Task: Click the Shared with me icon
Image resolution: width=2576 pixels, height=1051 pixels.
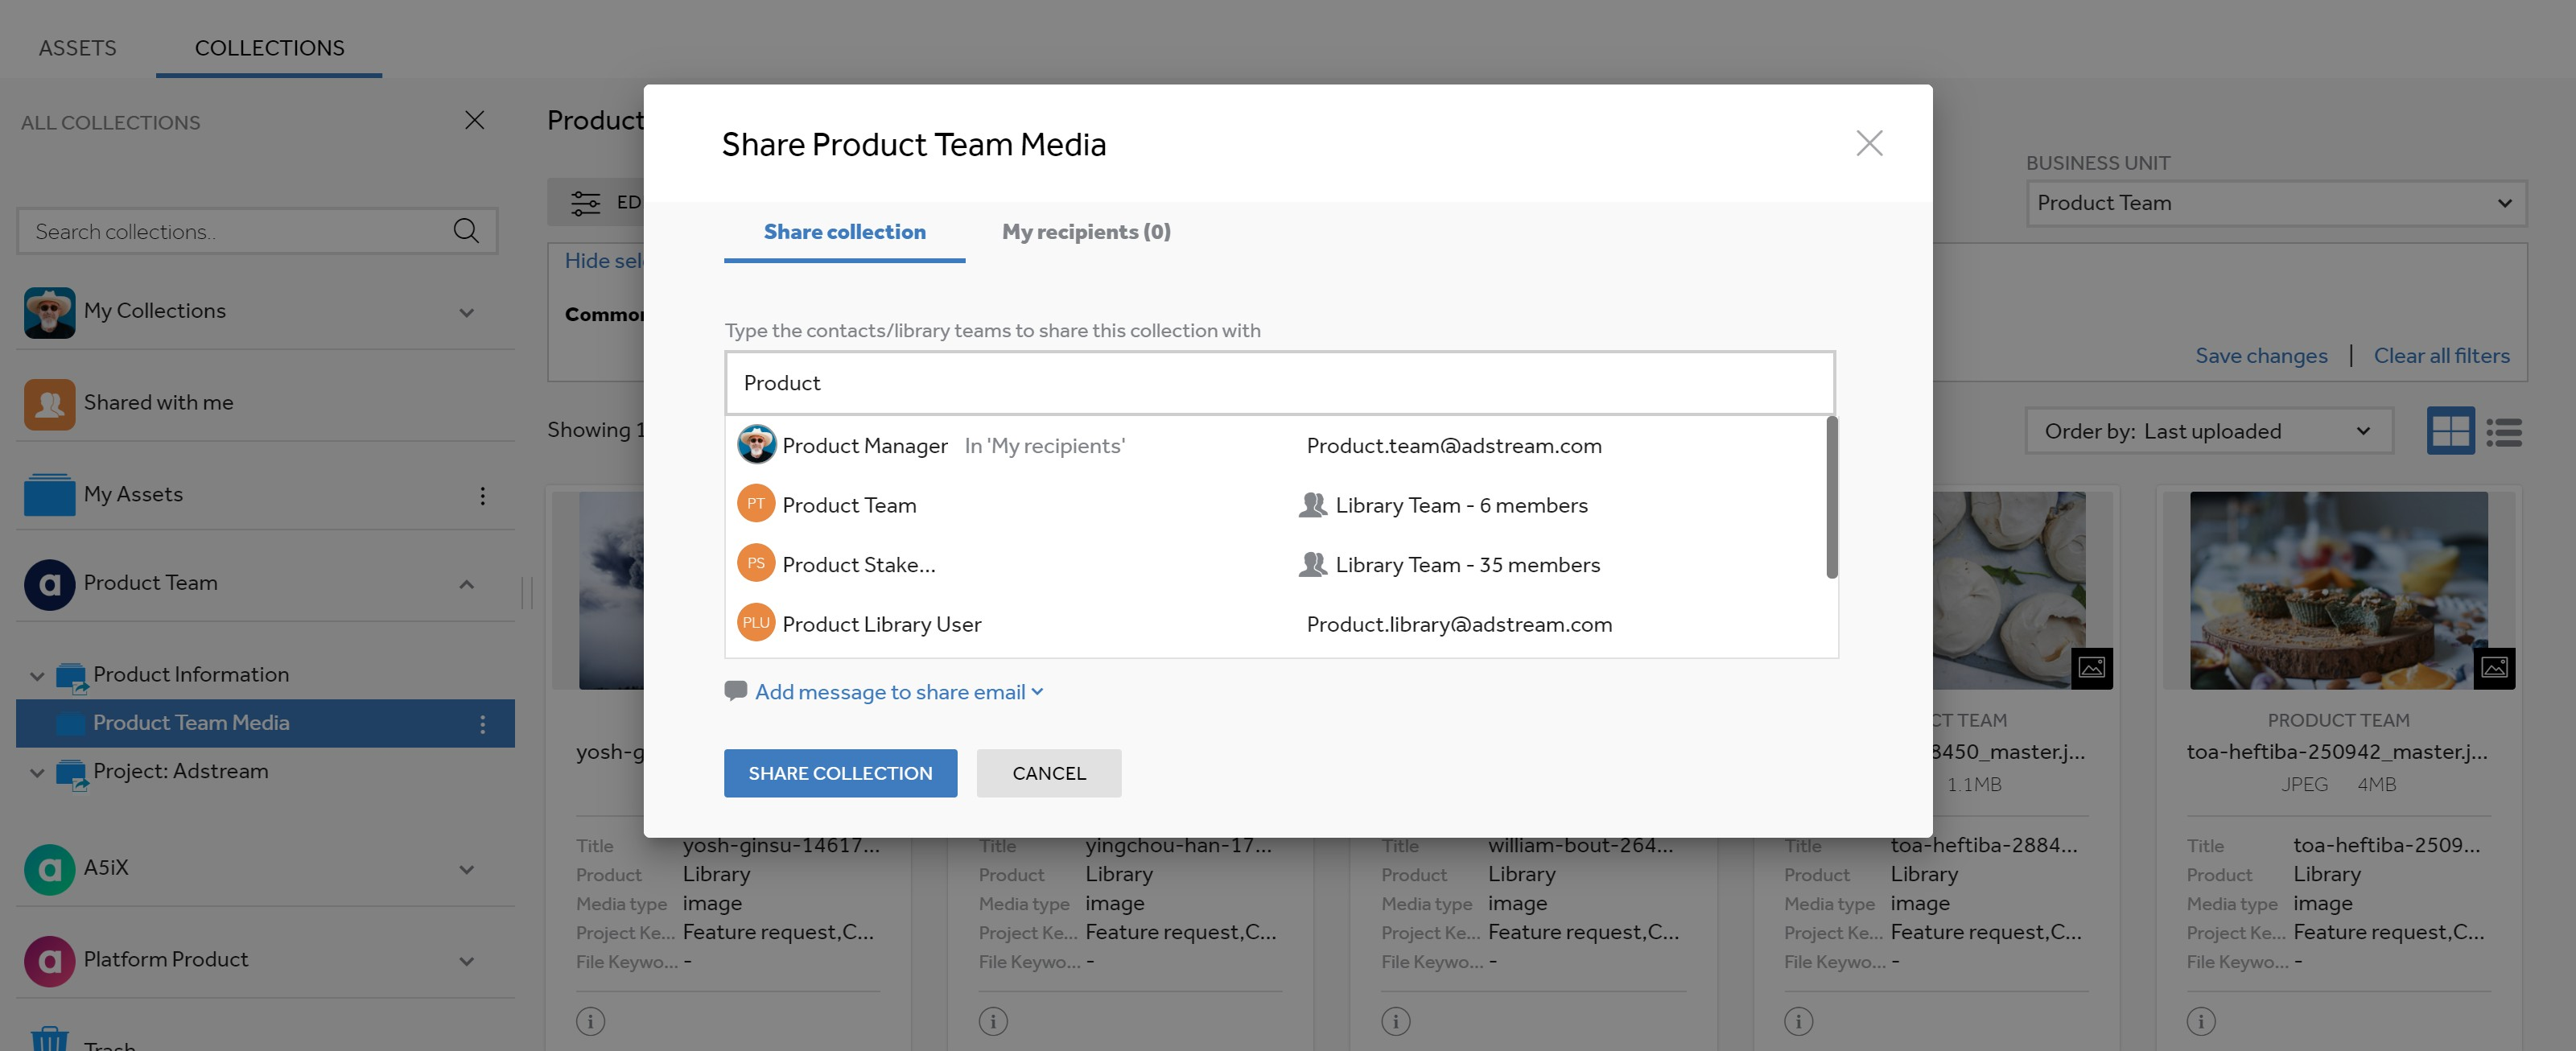Action: pyautogui.click(x=49, y=403)
